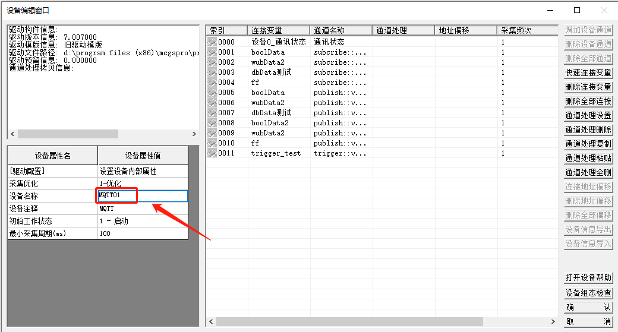
Task: Select the 设置设备内部属性 driver config cell
Action: coord(143,171)
